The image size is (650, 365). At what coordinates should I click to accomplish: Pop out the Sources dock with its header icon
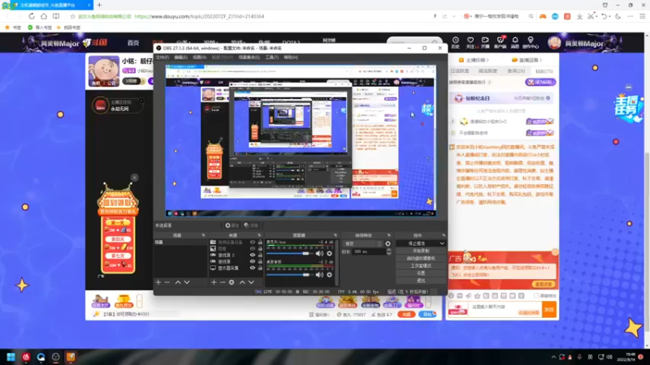[x=259, y=235]
